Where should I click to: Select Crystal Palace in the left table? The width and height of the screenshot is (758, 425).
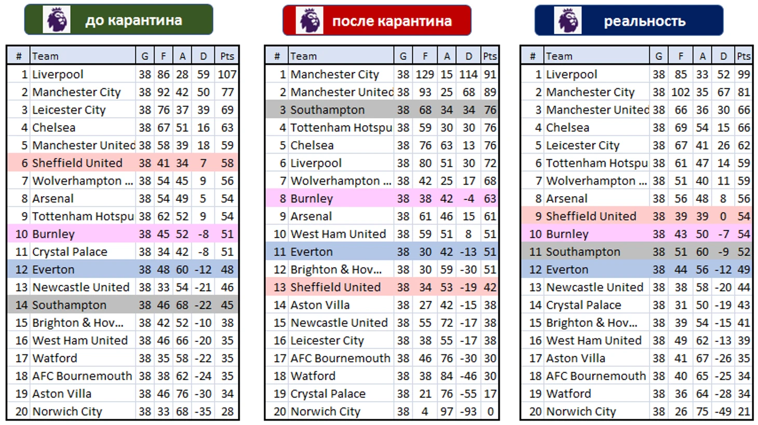[x=70, y=252]
